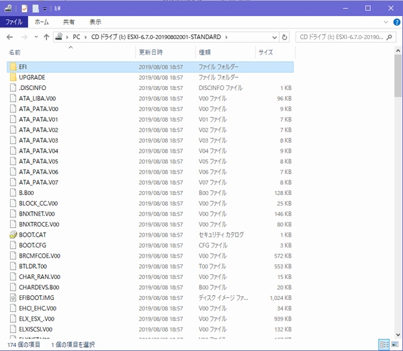
Task: Select the EFI folder icon
Action: (13, 67)
